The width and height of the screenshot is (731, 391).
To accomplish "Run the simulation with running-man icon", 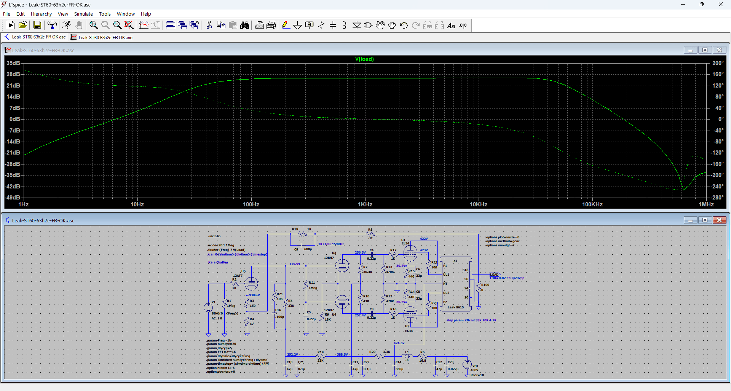I will coord(67,25).
